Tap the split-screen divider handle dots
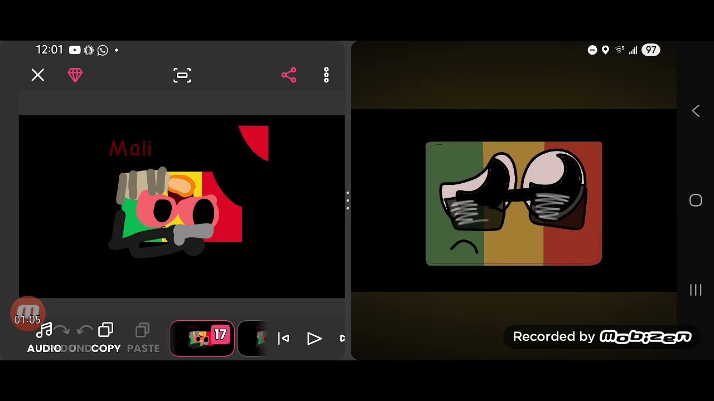Screen dimensions: 714x401 (x=348, y=200)
